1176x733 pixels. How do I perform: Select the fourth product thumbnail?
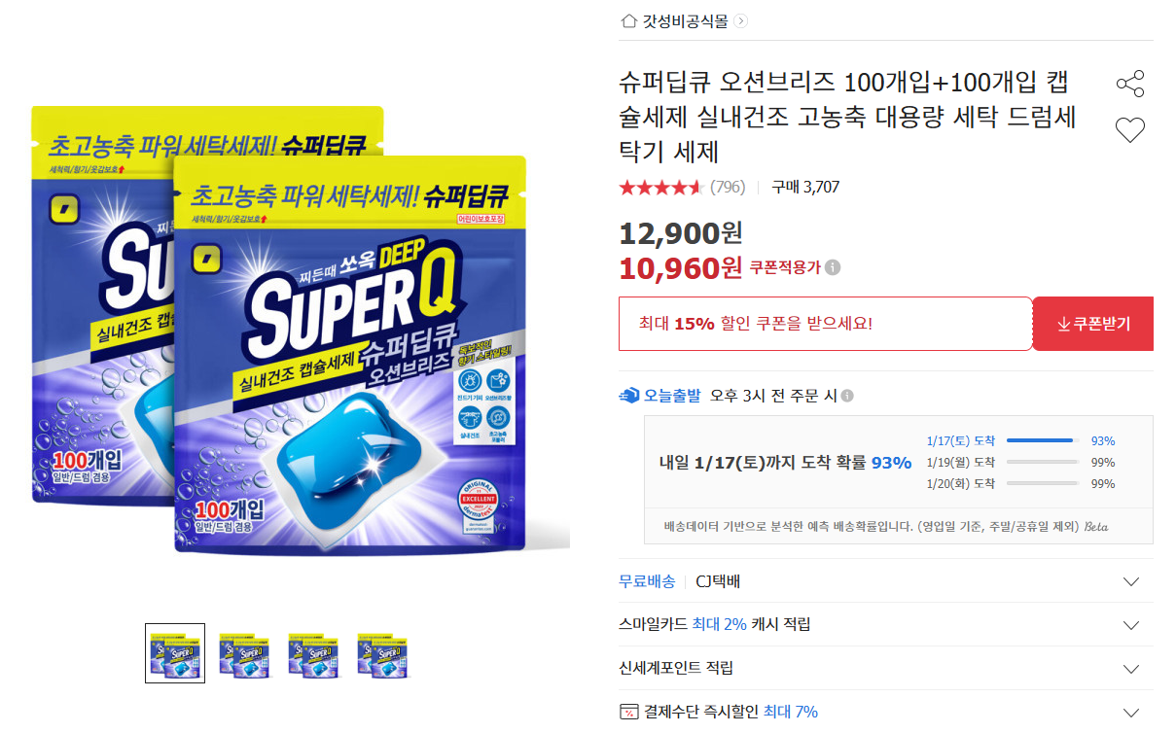click(382, 653)
